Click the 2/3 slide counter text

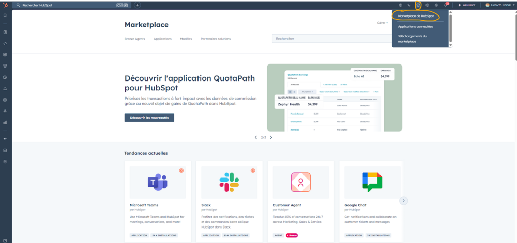(x=264, y=137)
